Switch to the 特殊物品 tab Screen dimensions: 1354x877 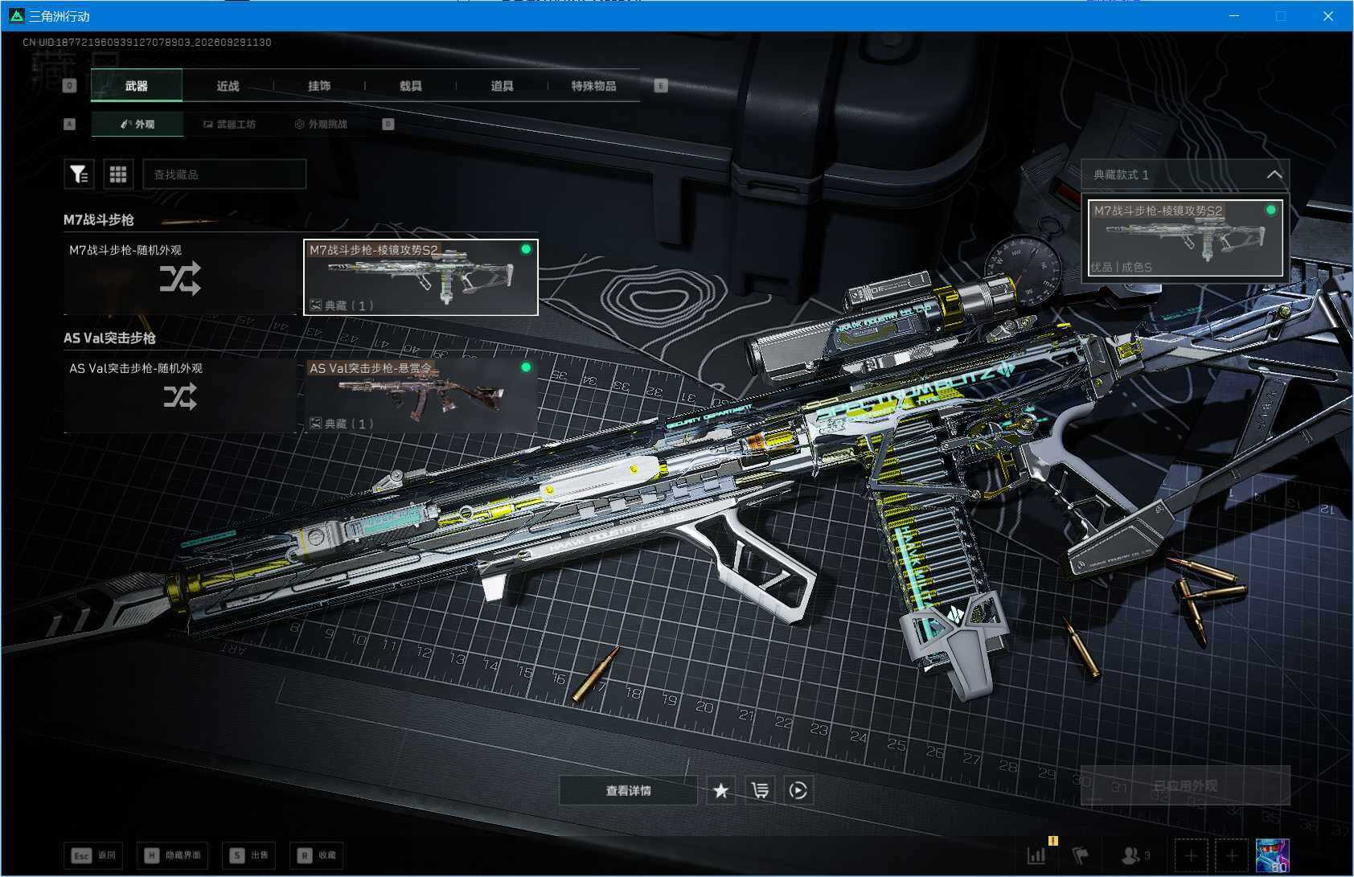(594, 86)
